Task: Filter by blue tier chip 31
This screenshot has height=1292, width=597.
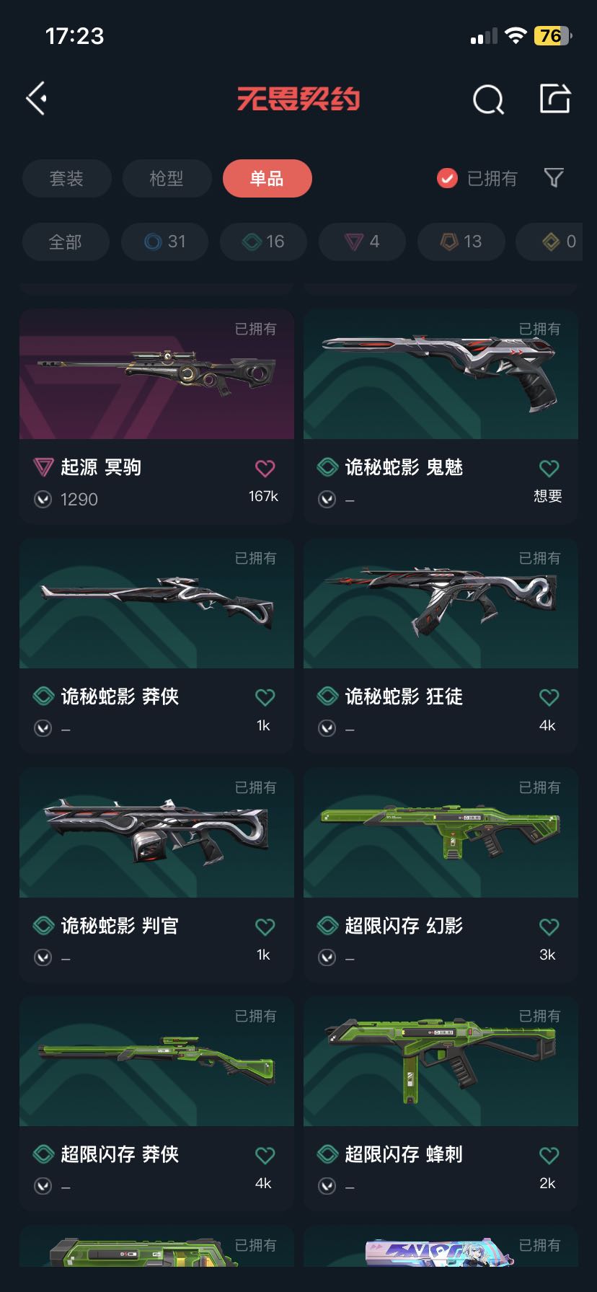Action: pyautogui.click(x=164, y=242)
